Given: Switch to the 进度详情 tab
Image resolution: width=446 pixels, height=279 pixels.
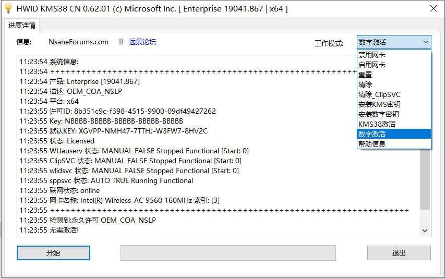Looking at the screenshot, I should (22, 26).
